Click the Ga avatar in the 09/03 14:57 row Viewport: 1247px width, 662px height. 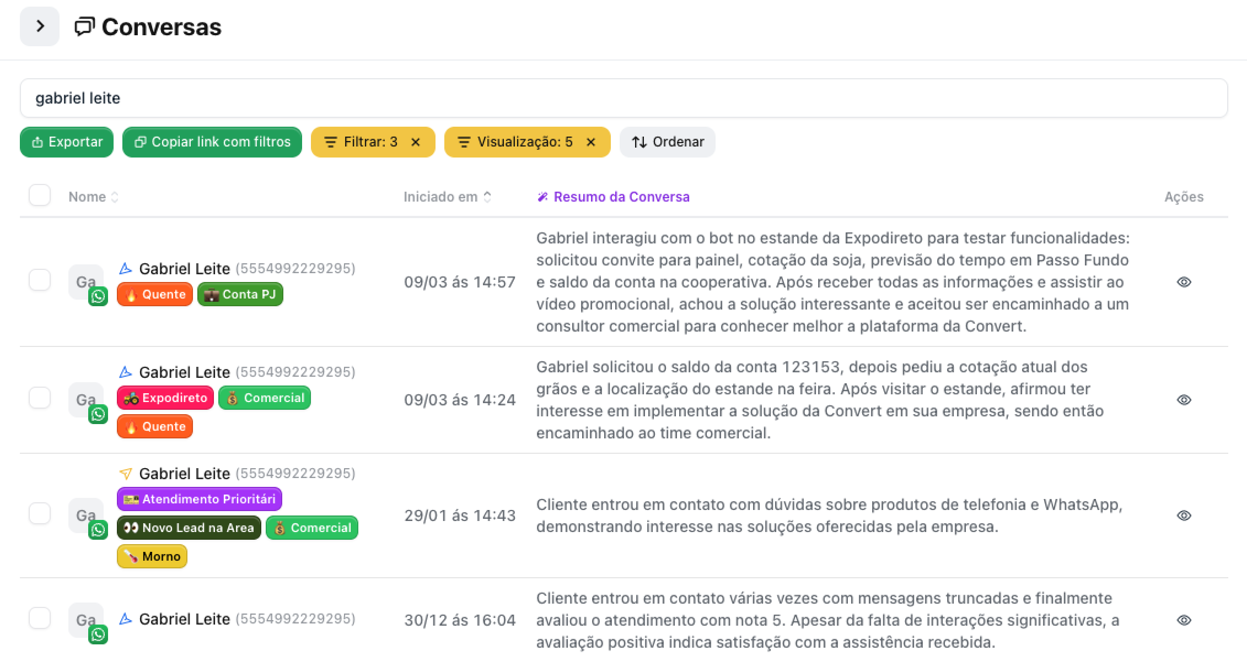pyautogui.click(x=85, y=282)
